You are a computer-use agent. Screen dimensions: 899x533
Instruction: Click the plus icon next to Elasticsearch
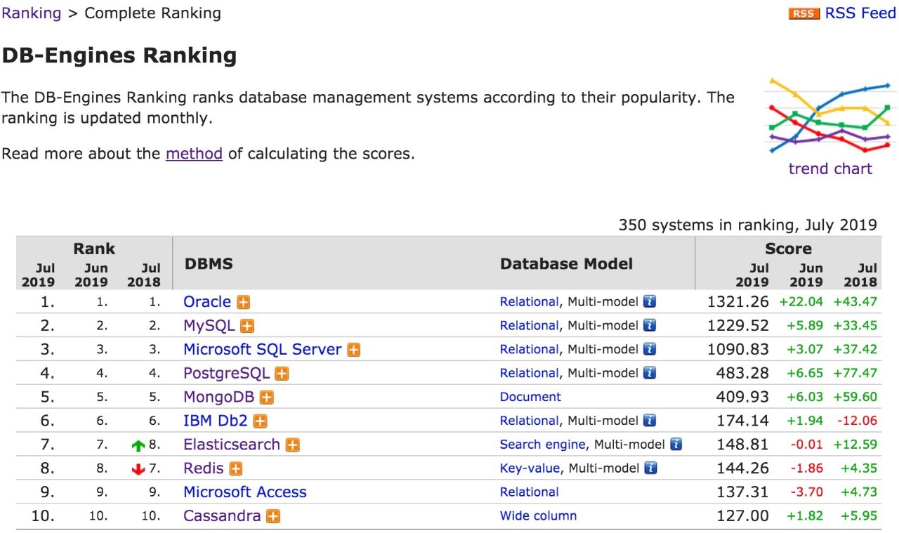(x=292, y=445)
